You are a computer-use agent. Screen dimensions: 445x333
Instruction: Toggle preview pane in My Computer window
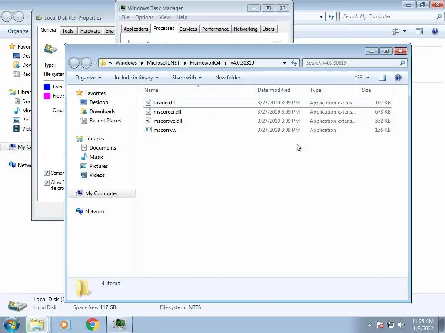coord(419,31)
